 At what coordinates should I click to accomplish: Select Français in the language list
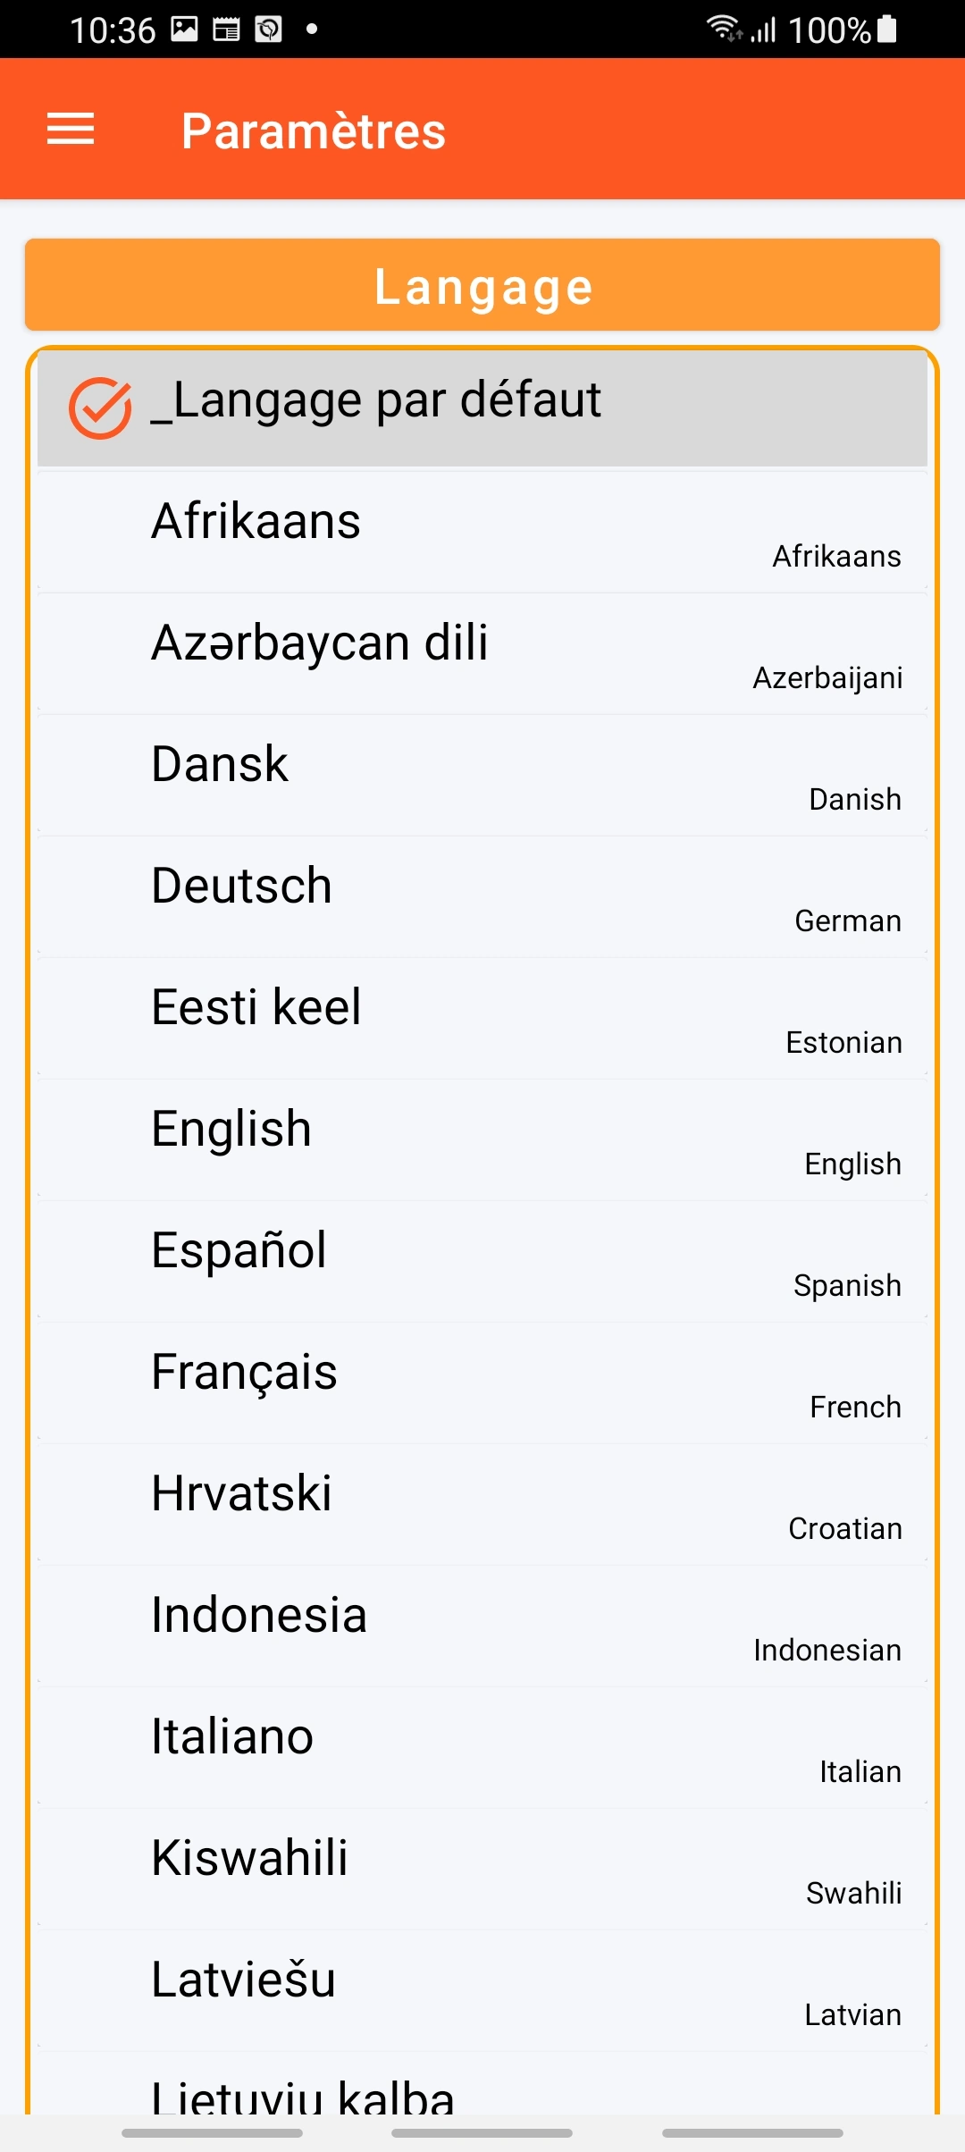pyautogui.click(x=482, y=1383)
